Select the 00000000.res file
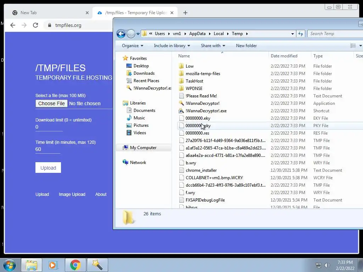This screenshot has height=272, width=363. pos(197,133)
